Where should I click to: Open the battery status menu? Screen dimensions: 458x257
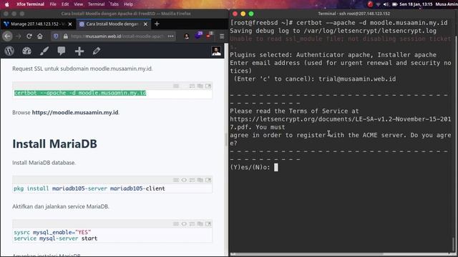click(x=394, y=4)
